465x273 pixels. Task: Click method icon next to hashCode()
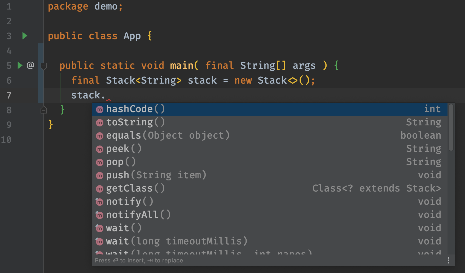click(x=99, y=110)
